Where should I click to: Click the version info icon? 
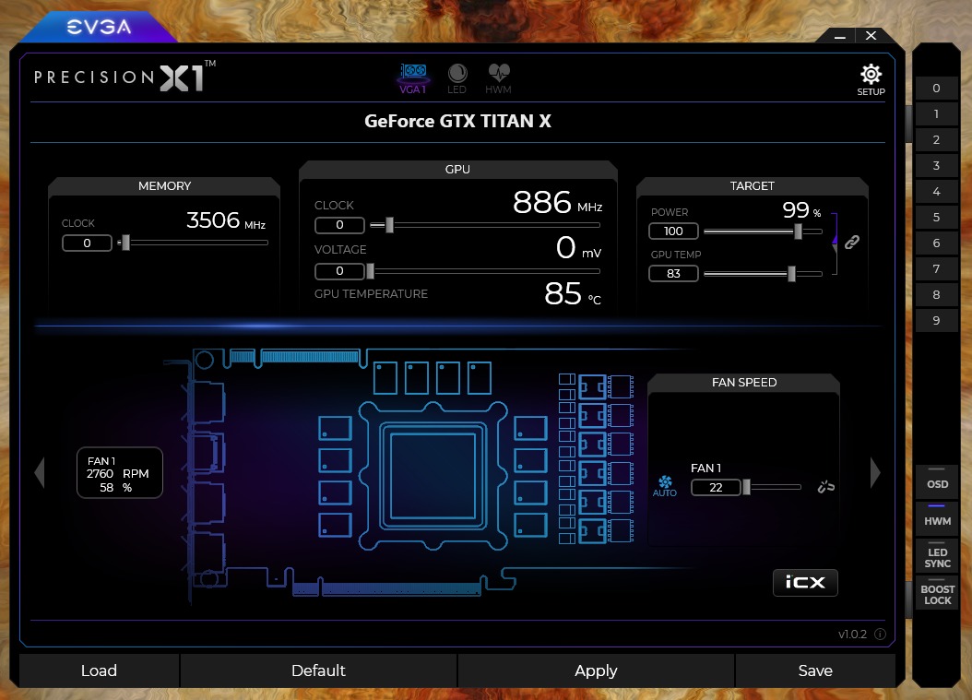[880, 635]
